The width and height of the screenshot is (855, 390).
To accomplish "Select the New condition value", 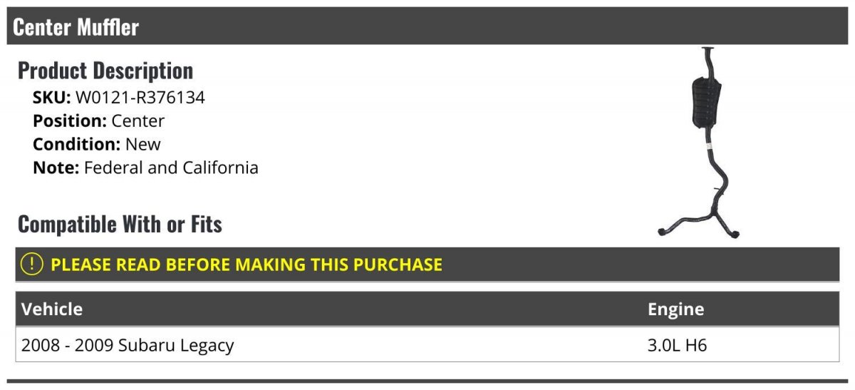I will pos(143,145).
